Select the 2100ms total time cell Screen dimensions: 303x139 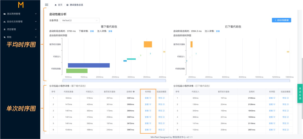(252, 98)
